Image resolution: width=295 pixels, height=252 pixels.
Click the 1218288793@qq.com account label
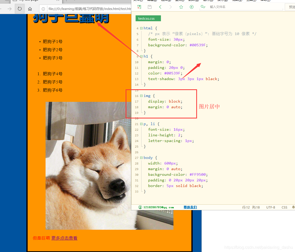[159, 207]
